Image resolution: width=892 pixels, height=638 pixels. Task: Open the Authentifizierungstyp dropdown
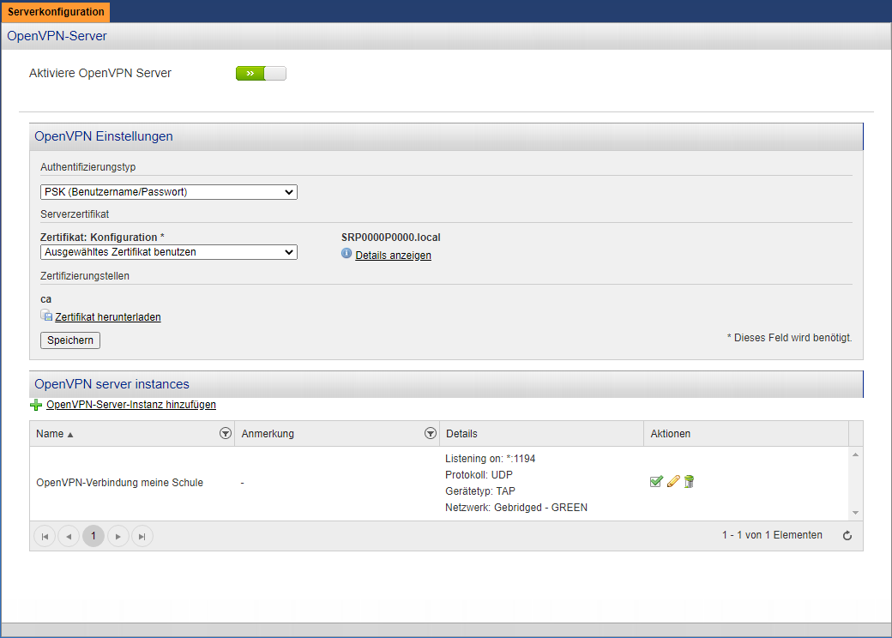(169, 192)
